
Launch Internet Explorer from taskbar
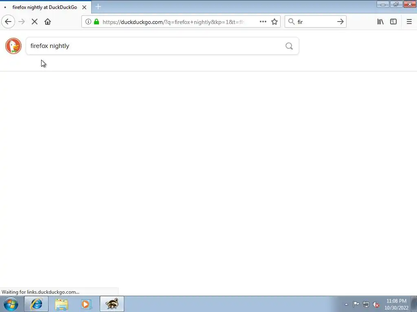[36, 304]
